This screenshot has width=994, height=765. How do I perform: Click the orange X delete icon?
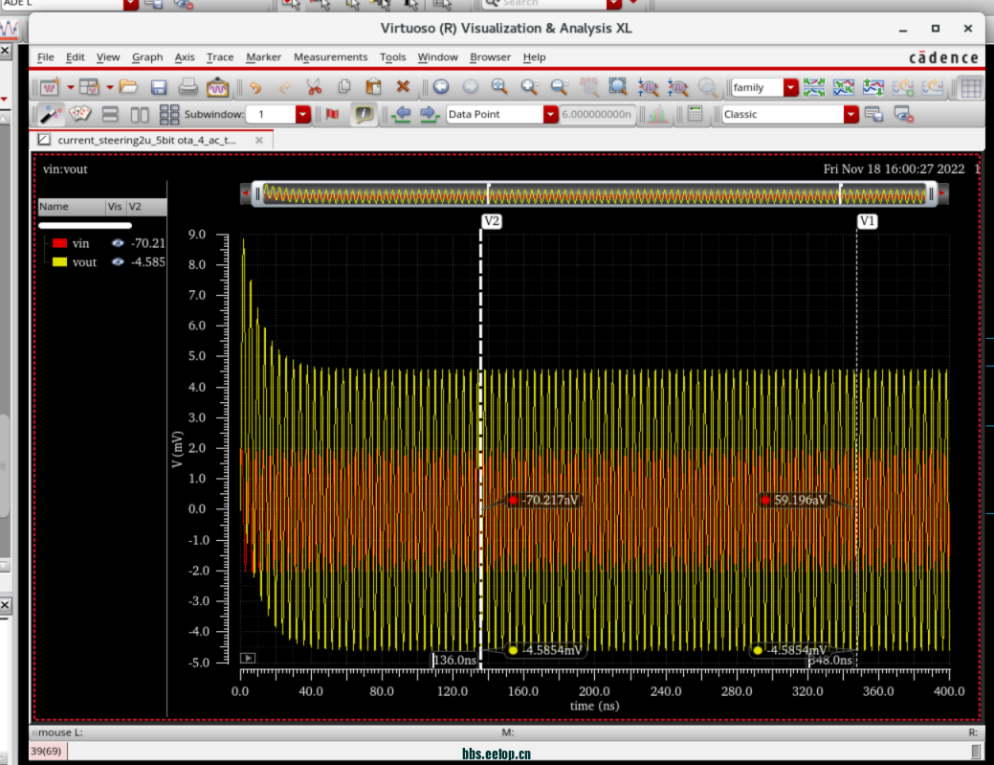(x=403, y=87)
